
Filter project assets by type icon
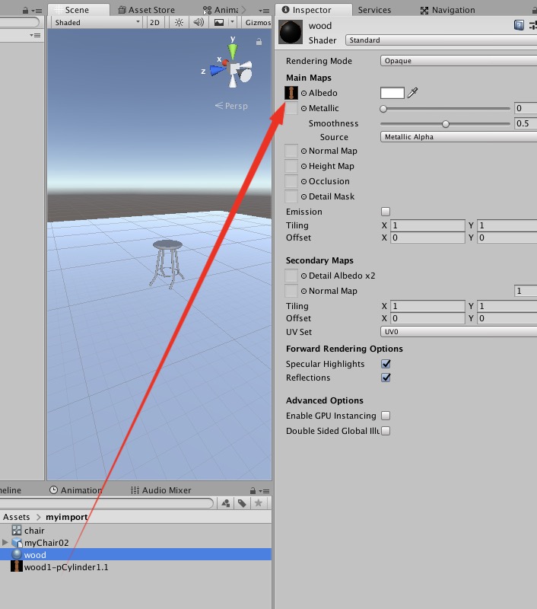tap(225, 503)
